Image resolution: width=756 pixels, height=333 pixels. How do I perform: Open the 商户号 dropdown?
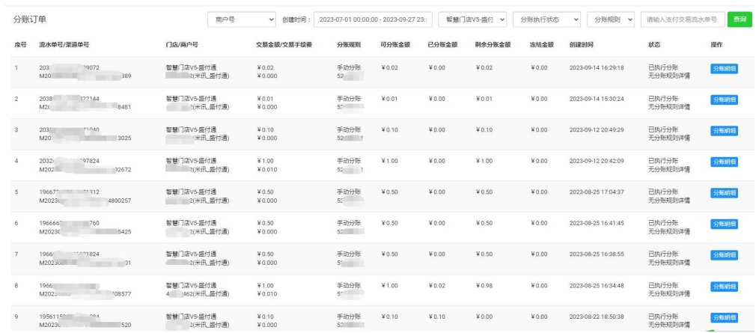coord(242,19)
